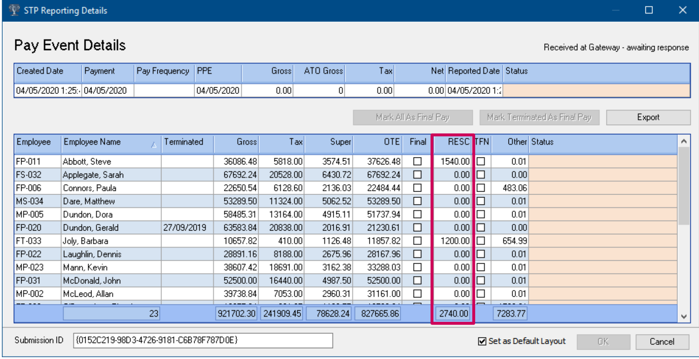Select the McDonald, John name cell
The image size is (699, 359).
pos(111,281)
